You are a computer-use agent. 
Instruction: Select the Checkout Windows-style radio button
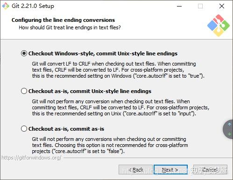pyautogui.click(x=24, y=53)
